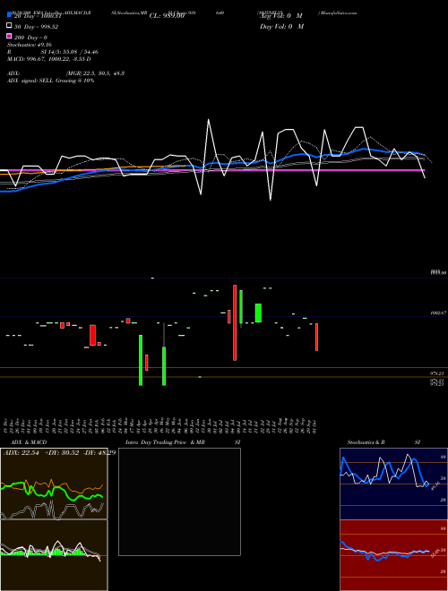Click the 1002.67 price level label

tap(438, 313)
